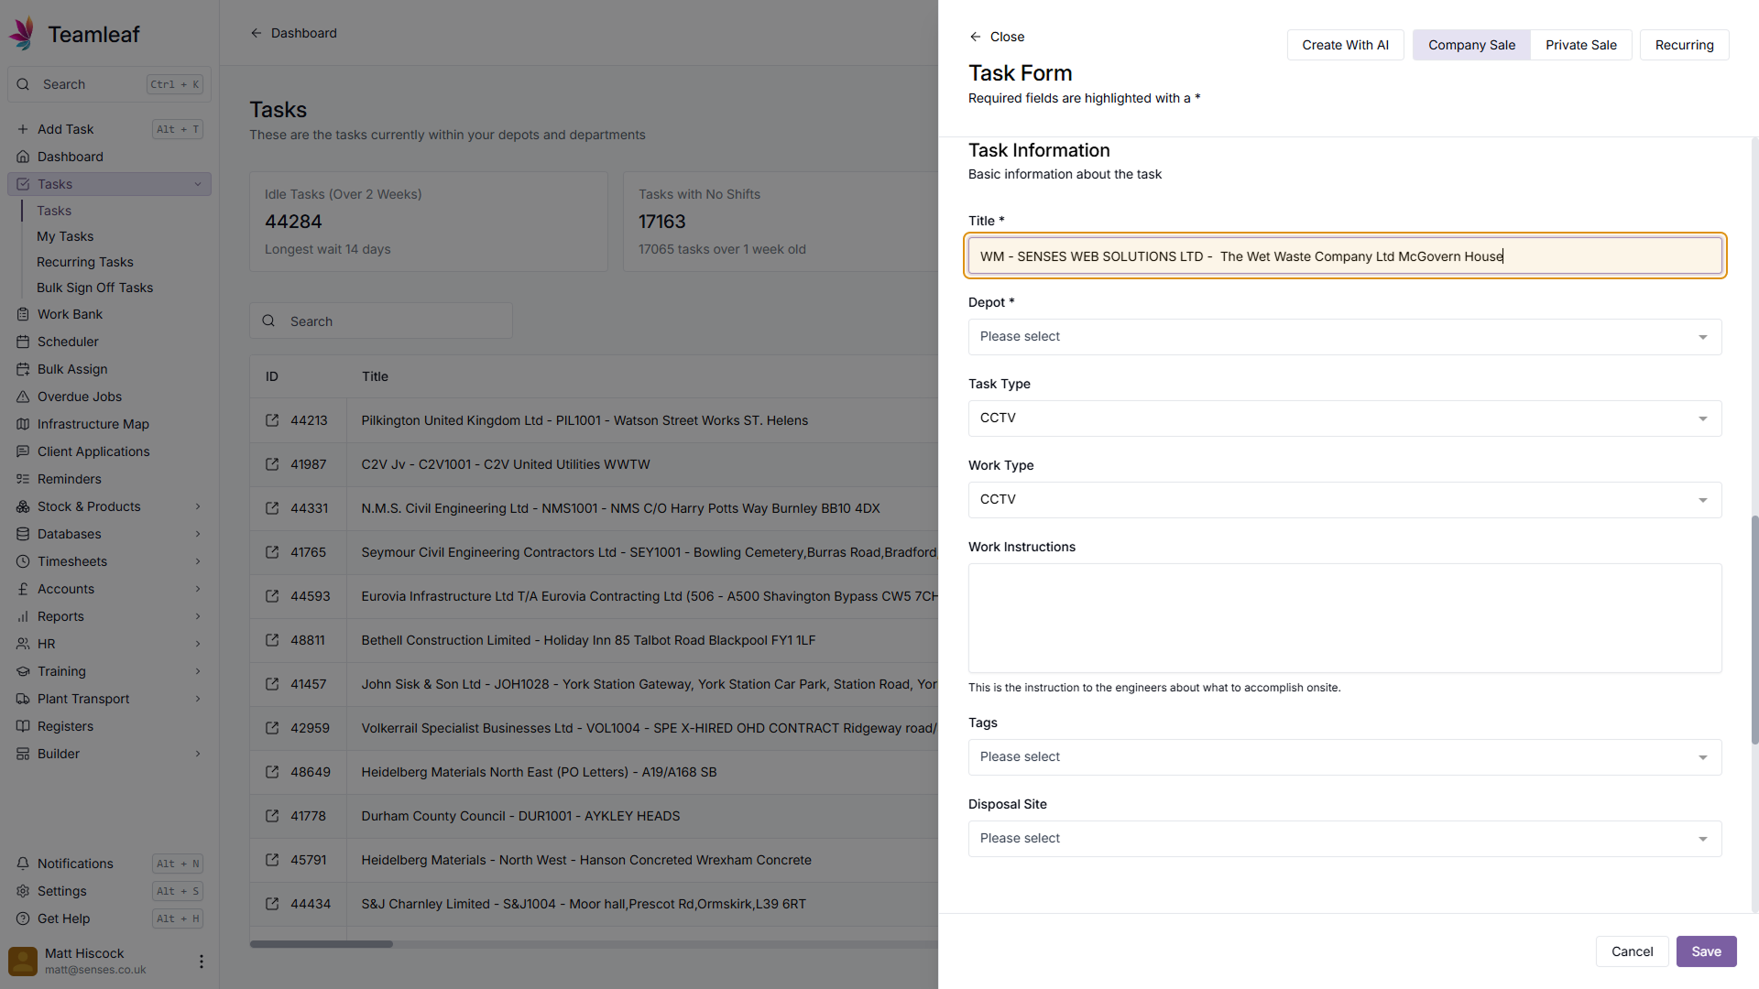Open Bulk Sign Off Tasks
1759x989 pixels.
95,288
